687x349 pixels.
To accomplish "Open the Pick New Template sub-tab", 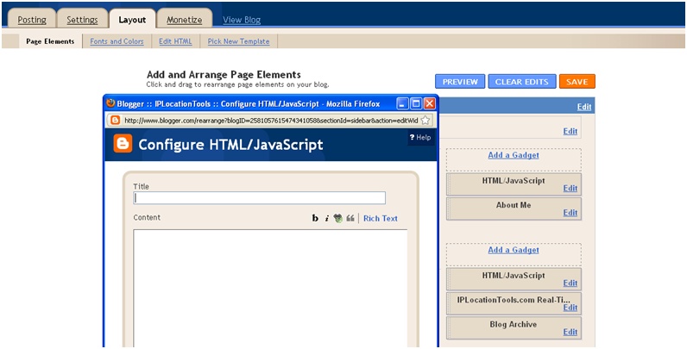I will pyautogui.click(x=238, y=41).
